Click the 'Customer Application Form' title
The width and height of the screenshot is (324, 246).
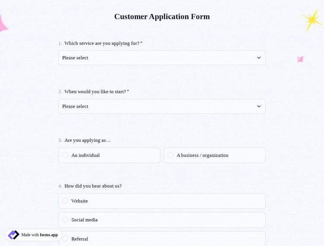[162, 16]
